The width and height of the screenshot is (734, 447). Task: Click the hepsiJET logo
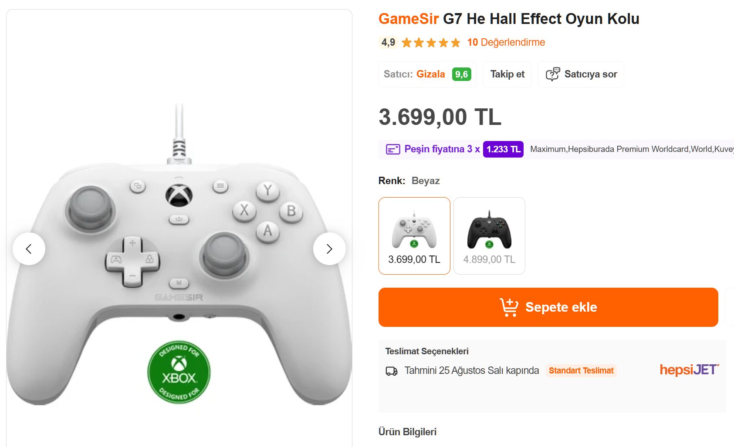(689, 370)
